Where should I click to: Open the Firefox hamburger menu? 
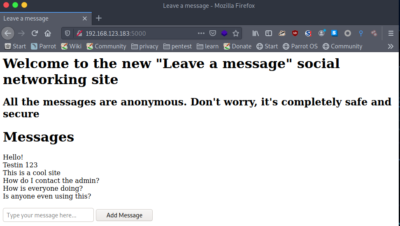click(391, 33)
